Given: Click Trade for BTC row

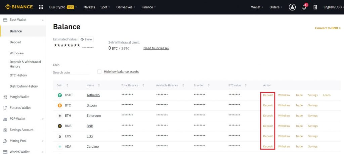Looking at the screenshot, I should point(299,105).
